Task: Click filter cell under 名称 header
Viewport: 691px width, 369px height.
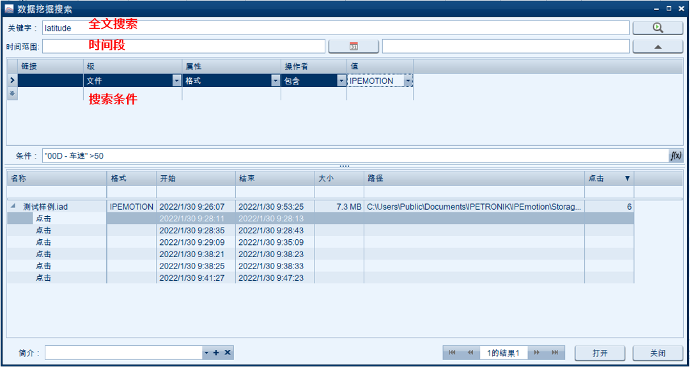Action: pos(56,192)
